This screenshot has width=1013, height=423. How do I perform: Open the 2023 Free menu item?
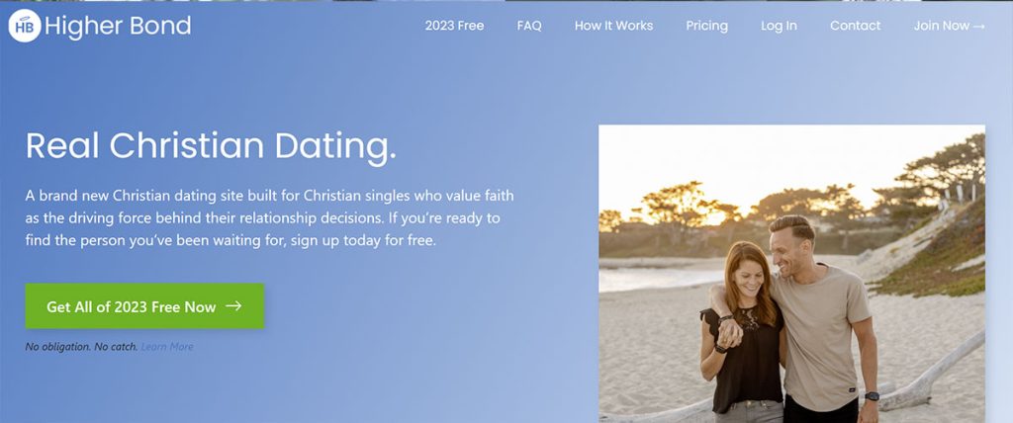pos(454,26)
